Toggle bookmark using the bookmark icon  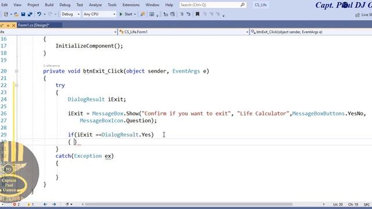[198, 14]
